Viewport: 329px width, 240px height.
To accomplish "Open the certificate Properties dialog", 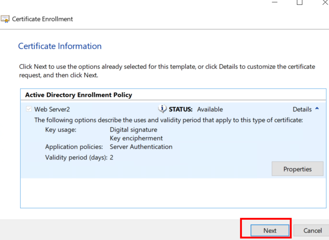I will coord(297,169).
